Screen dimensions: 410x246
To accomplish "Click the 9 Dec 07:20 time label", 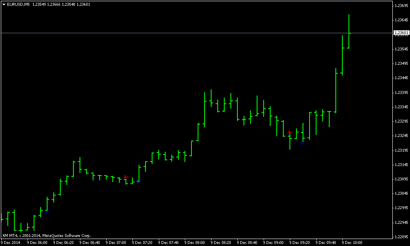I will pyautogui.click(x=142, y=243).
